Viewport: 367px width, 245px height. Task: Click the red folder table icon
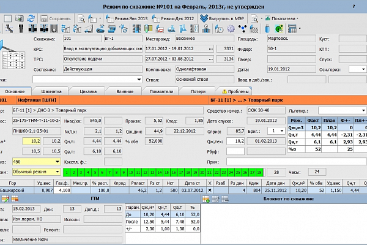point(160,29)
